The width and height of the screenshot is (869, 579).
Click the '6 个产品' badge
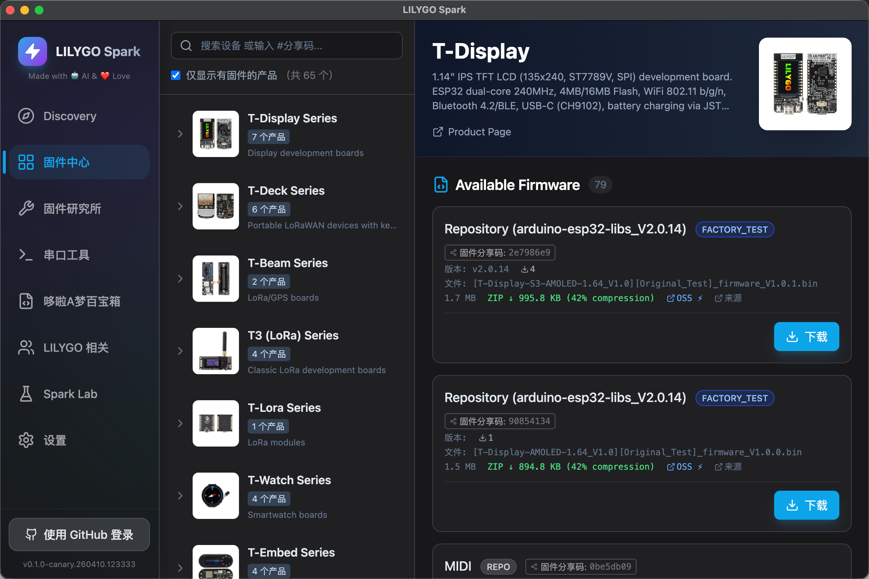tap(269, 210)
